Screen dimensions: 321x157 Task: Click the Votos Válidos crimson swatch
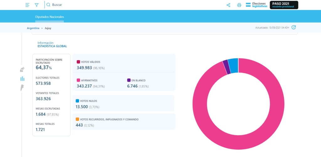(78, 62)
